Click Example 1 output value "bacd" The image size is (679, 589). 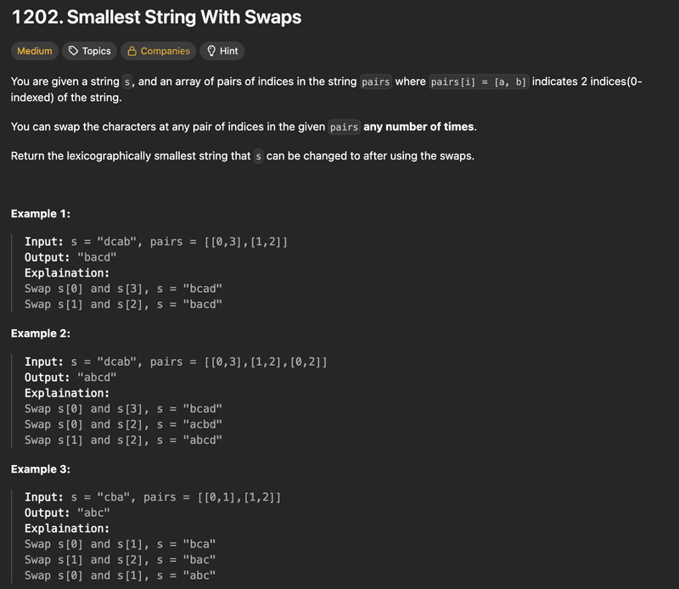[x=96, y=257]
